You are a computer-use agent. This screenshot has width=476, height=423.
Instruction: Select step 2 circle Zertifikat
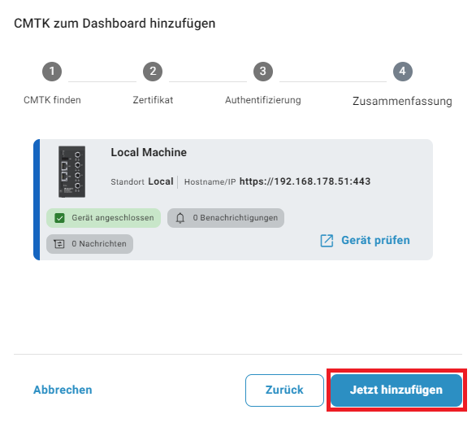click(x=153, y=72)
